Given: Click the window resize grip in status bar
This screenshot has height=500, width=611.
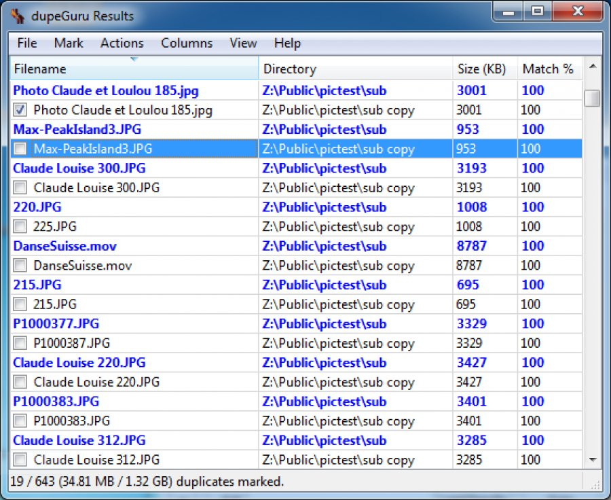Looking at the screenshot, I should pos(595,484).
